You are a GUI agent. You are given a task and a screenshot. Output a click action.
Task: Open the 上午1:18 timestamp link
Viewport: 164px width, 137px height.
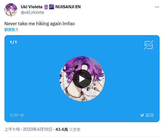[x=12, y=129]
